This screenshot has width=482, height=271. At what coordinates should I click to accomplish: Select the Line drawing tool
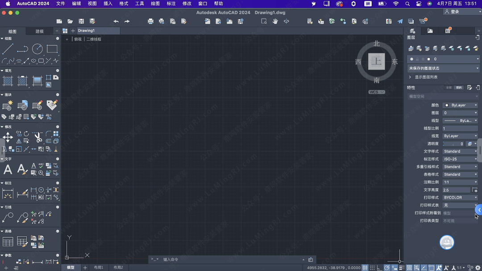8,49
